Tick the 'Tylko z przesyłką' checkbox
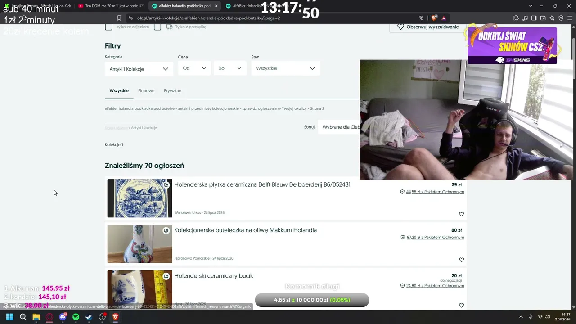Screen dimensions: 576x324 [x=157, y=27]
